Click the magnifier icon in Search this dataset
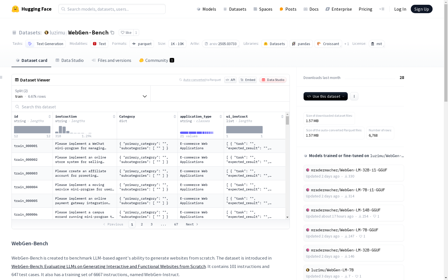 pos(17,107)
